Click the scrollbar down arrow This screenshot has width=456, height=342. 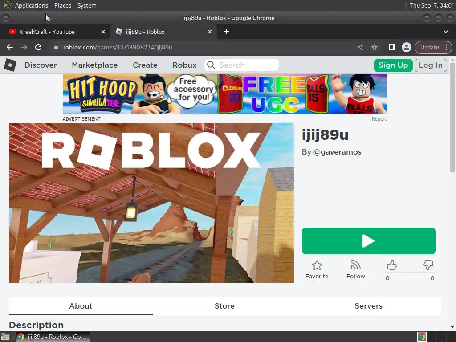point(452,327)
